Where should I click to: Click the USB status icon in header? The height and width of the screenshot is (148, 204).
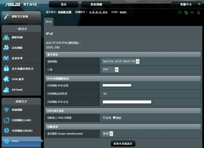coord(192,12)
